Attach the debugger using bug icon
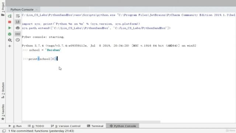This screenshot has width=236, height=133. 10,34
